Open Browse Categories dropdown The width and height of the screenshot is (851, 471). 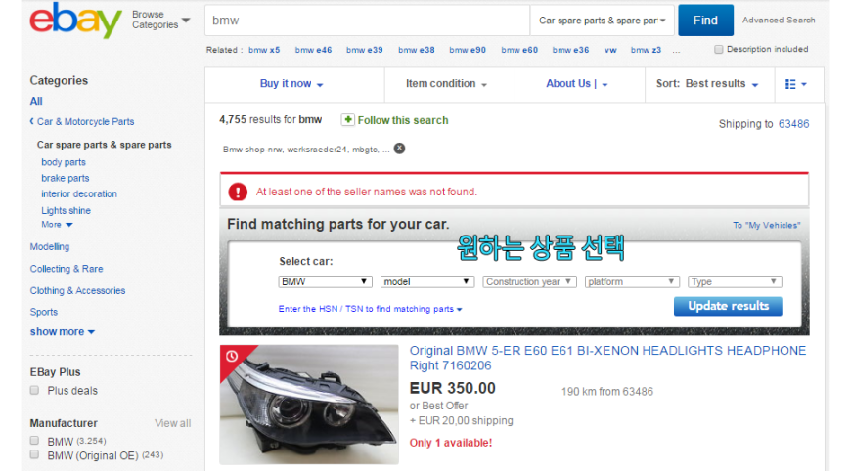(160, 21)
